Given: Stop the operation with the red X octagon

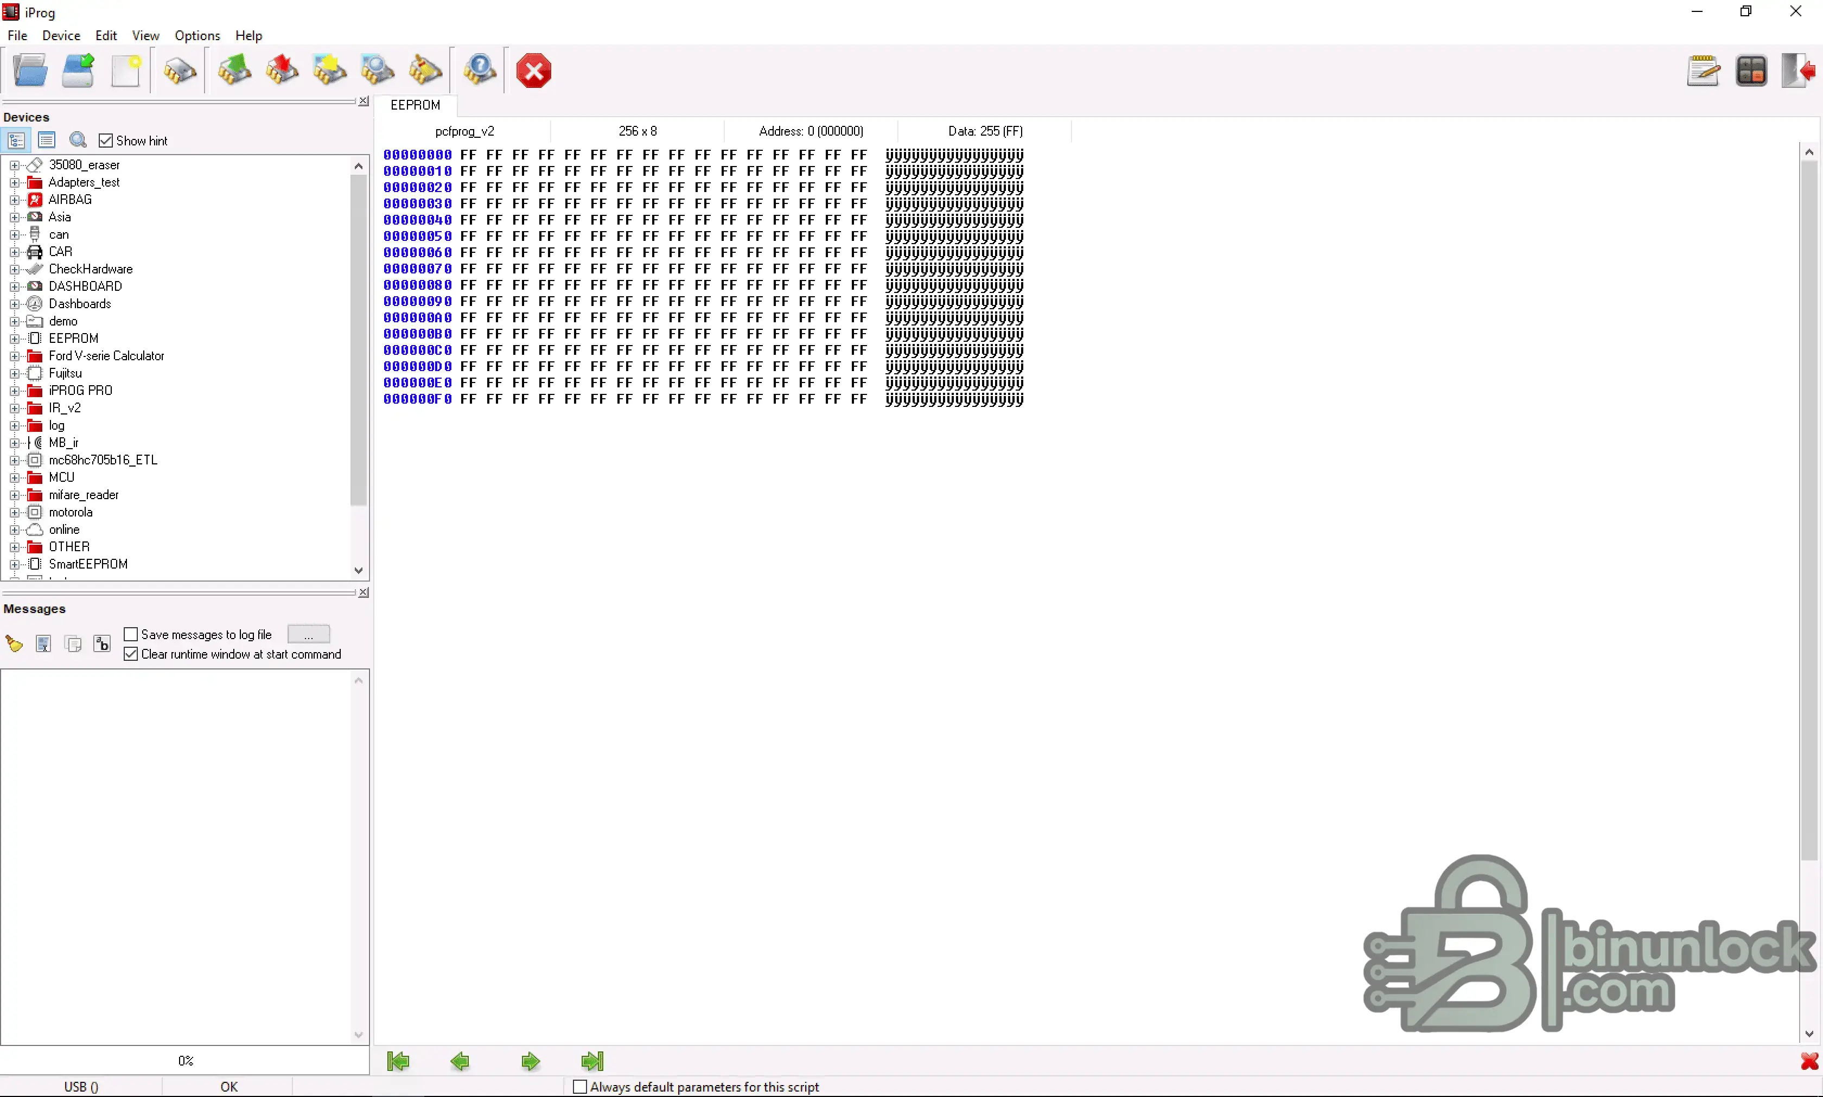Looking at the screenshot, I should pos(534,71).
